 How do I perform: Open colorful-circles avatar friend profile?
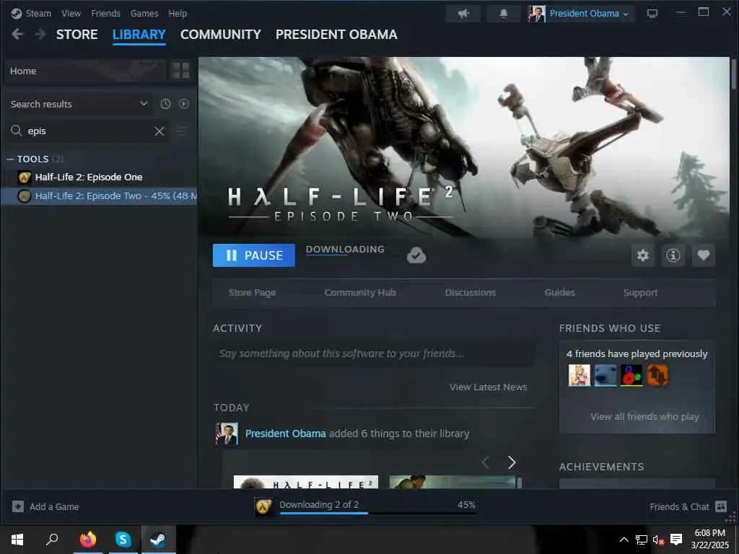tap(631, 375)
